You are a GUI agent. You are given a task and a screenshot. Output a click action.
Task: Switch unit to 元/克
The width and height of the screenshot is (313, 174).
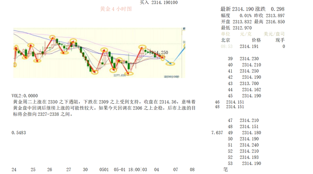click(246, 34)
